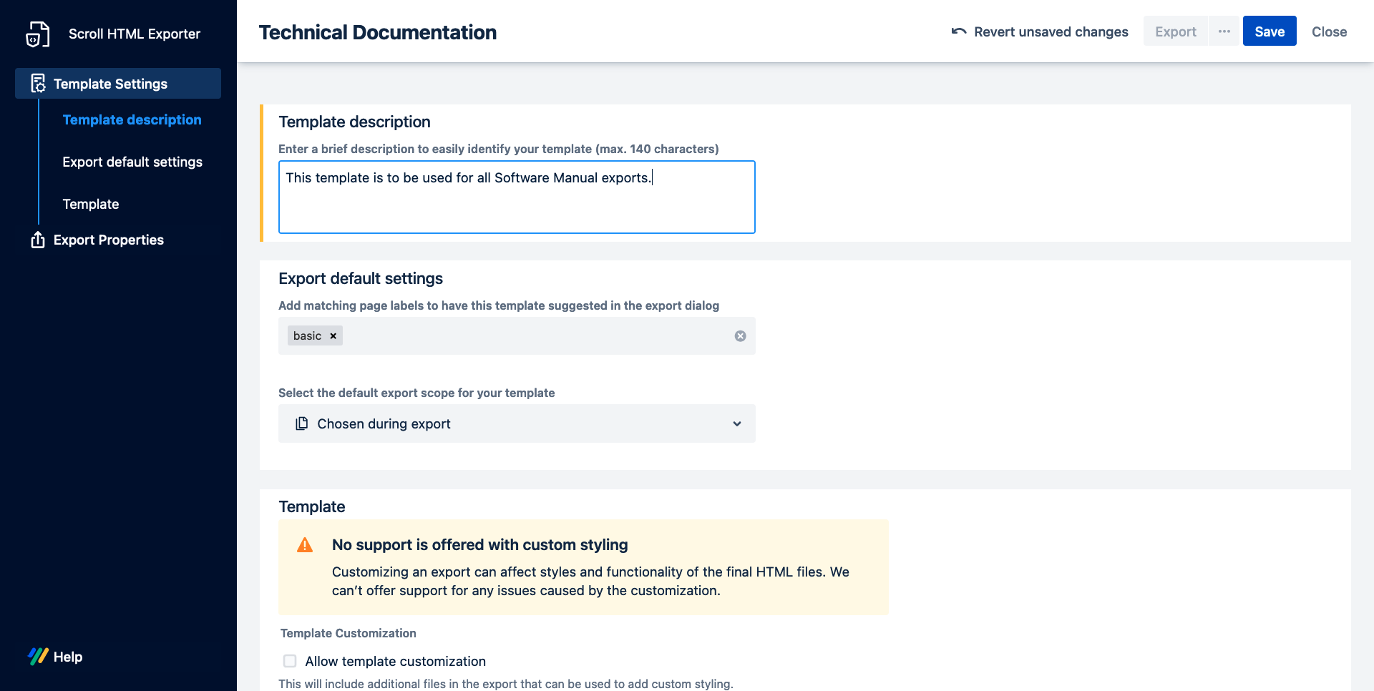
Task: Close the template editor
Action: 1329,31
